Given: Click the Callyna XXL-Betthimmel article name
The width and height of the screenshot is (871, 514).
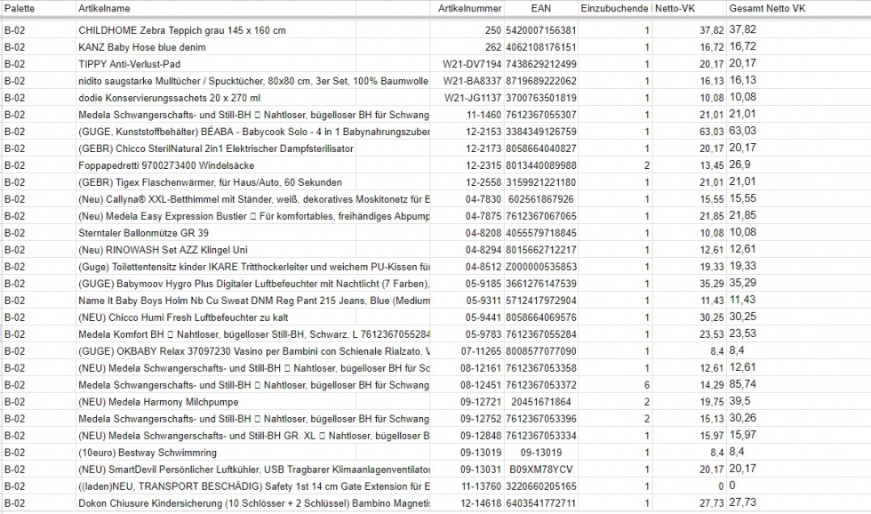Looking at the screenshot, I should (254, 199).
